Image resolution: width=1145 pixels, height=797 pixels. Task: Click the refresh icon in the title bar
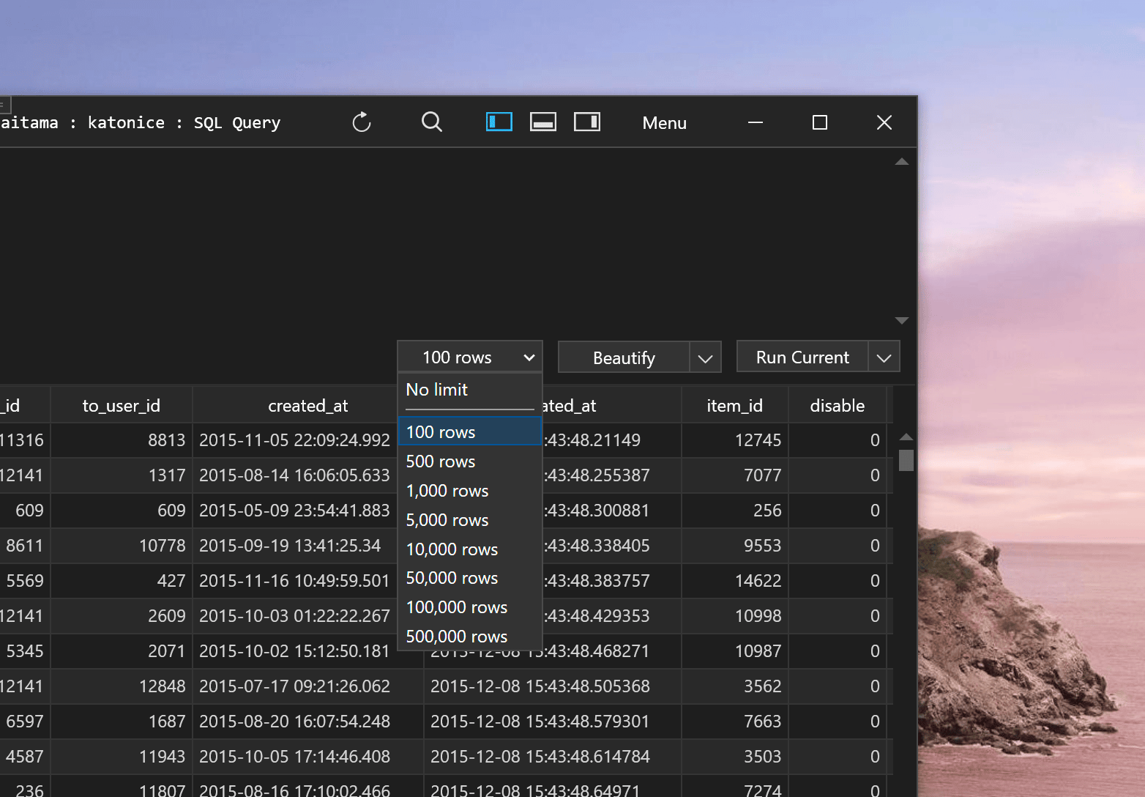click(x=362, y=122)
